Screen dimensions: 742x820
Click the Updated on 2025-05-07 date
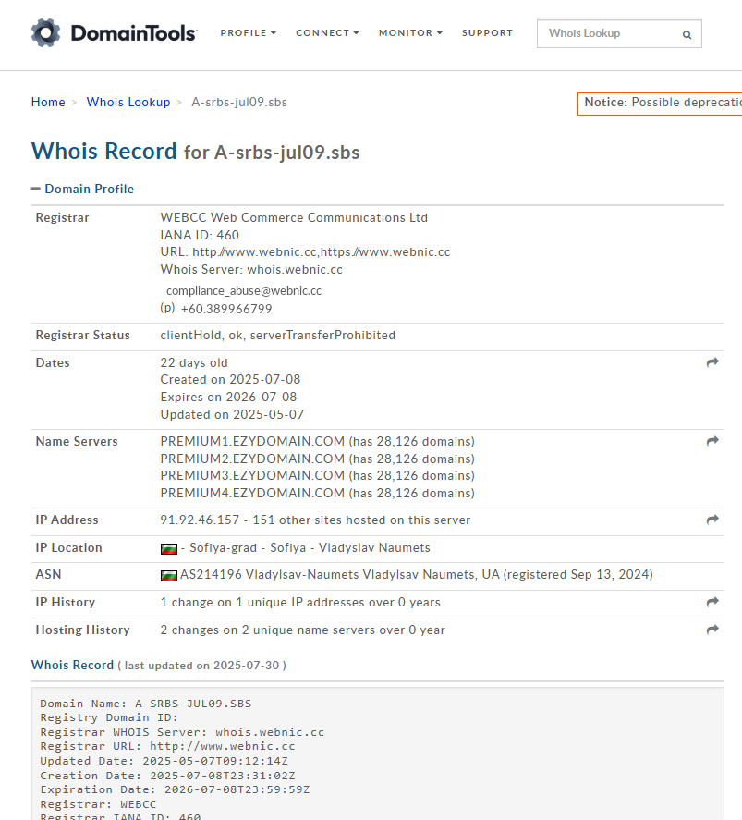(x=232, y=415)
